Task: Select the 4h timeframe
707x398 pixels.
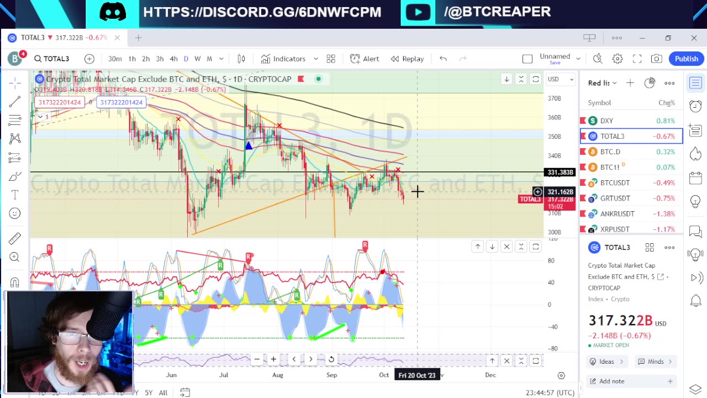Action: 173,59
